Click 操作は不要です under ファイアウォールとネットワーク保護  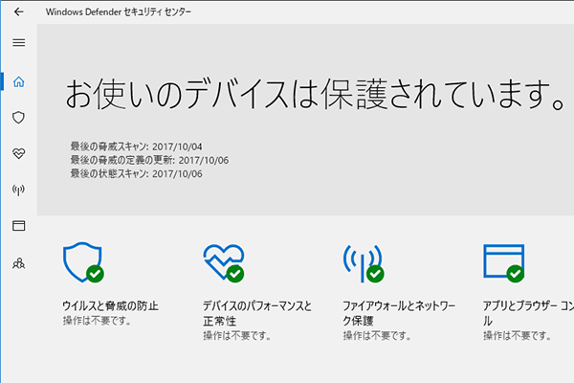377,335
